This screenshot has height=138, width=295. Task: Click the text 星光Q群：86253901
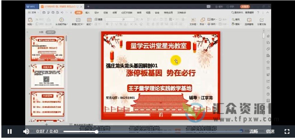tap(121, 98)
